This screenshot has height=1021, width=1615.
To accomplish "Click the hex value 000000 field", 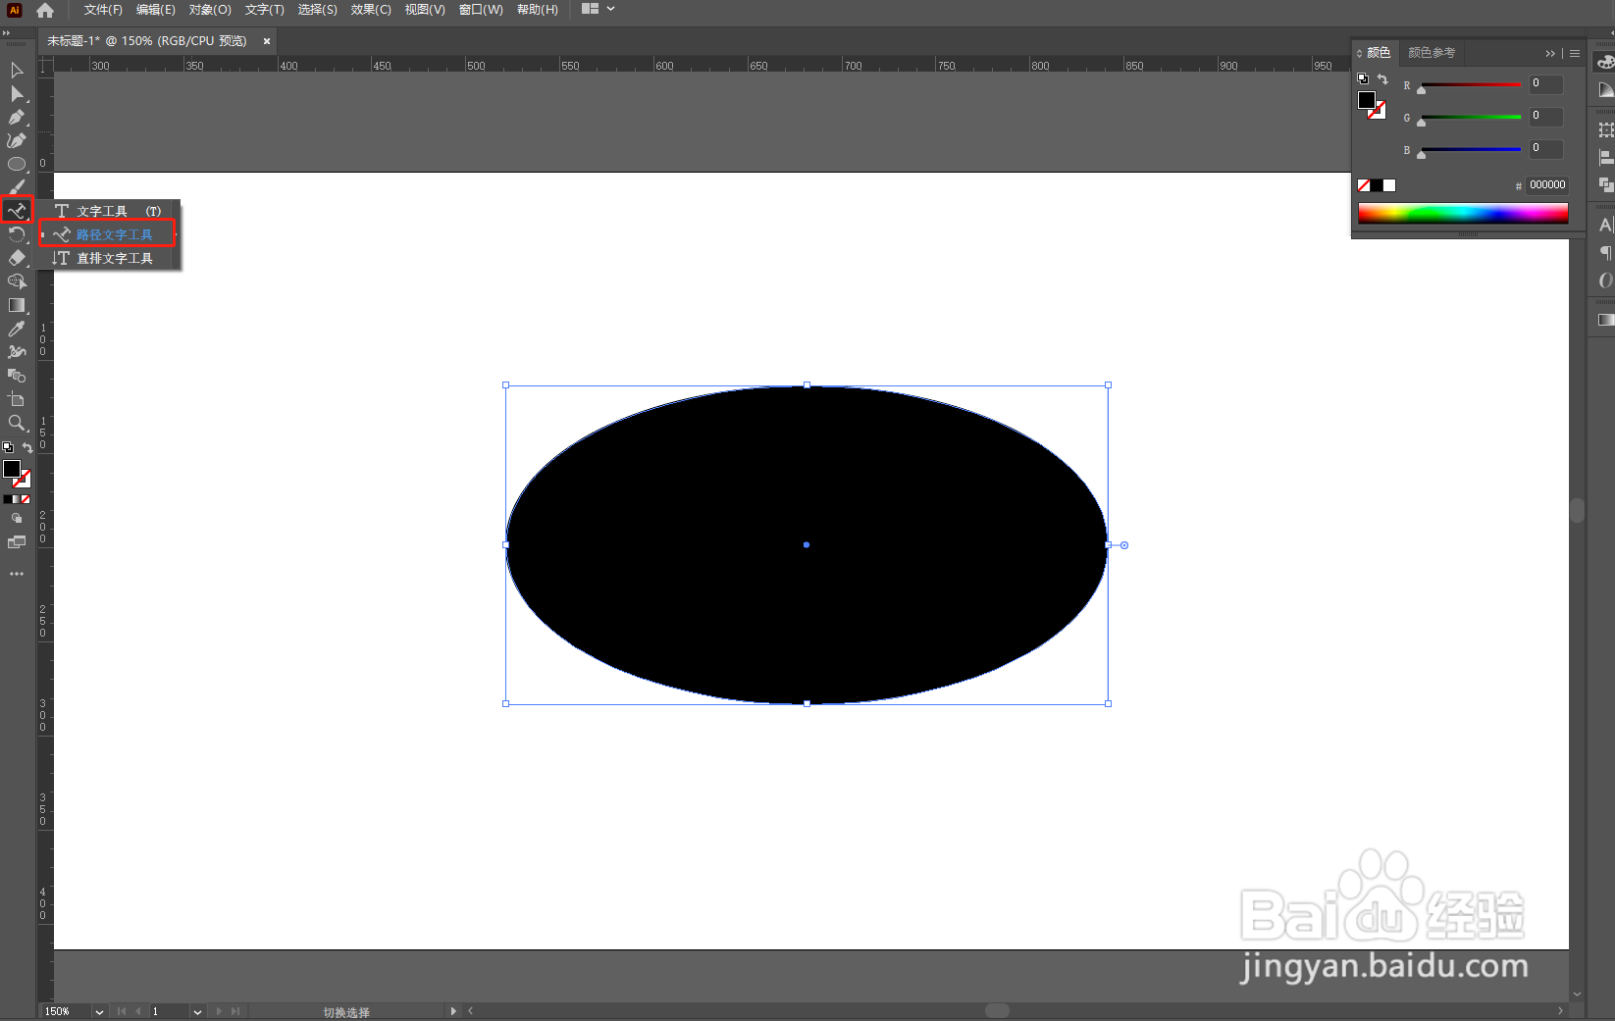I will pyautogui.click(x=1547, y=184).
